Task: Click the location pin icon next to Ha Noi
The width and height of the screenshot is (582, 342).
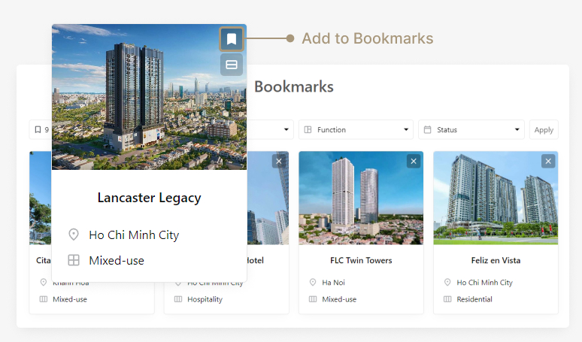Action: (x=313, y=283)
